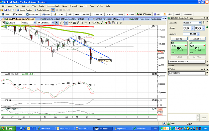Select the crosshair tool in chart toolbar
The height and width of the screenshot is (131, 209).
click(x=61, y=23)
